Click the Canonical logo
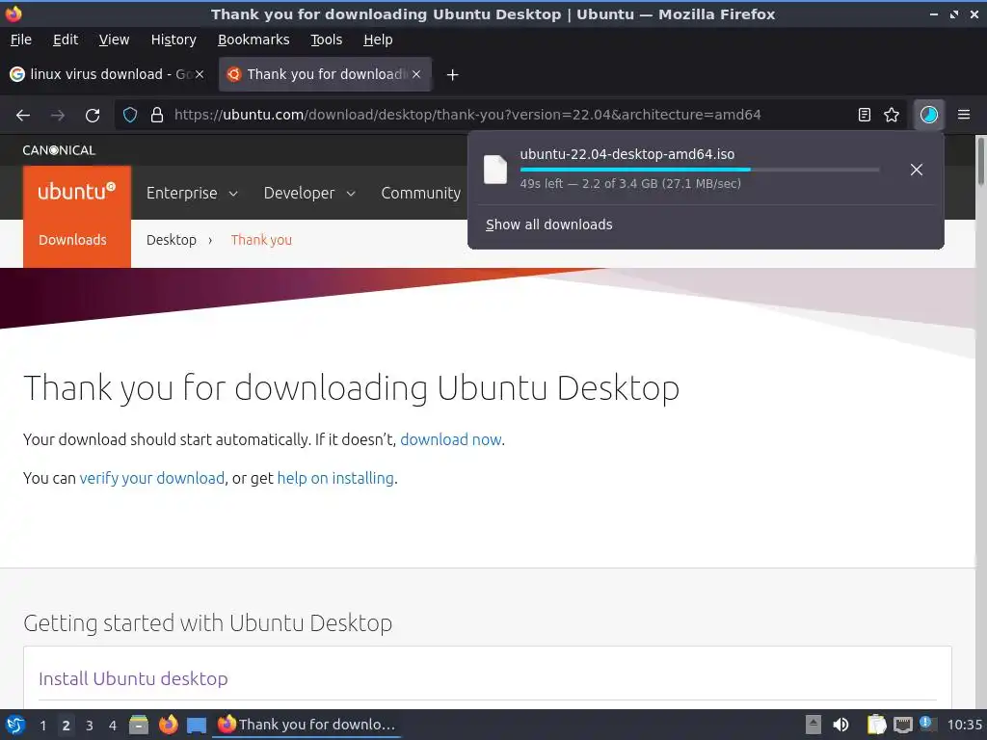 [x=59, y=150]
